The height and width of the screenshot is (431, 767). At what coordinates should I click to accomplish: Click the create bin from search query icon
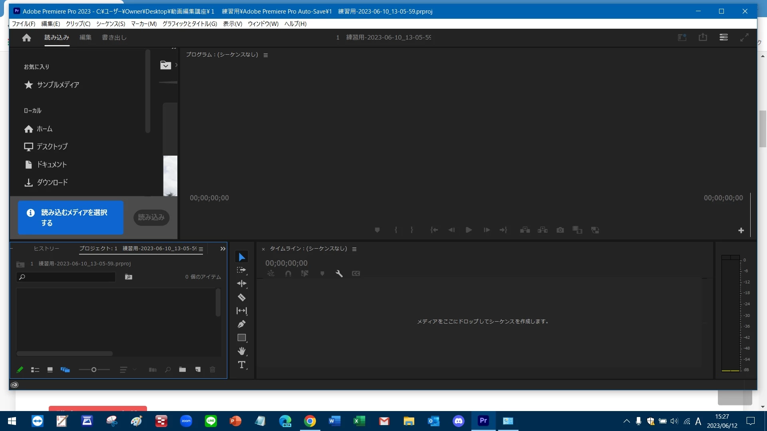(x=129, y=277)
